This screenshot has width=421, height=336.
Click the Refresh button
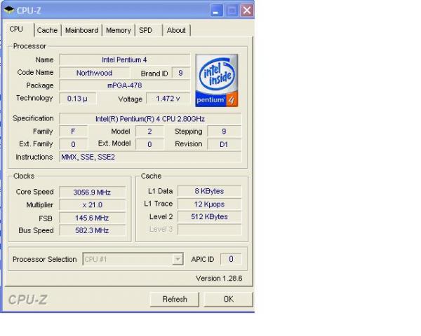[x=175, y=299]
